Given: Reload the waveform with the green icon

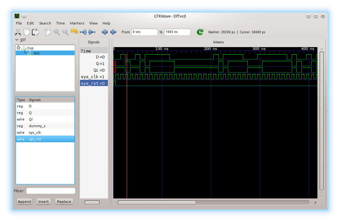Looking at the screenshot, I should point(200,32).
